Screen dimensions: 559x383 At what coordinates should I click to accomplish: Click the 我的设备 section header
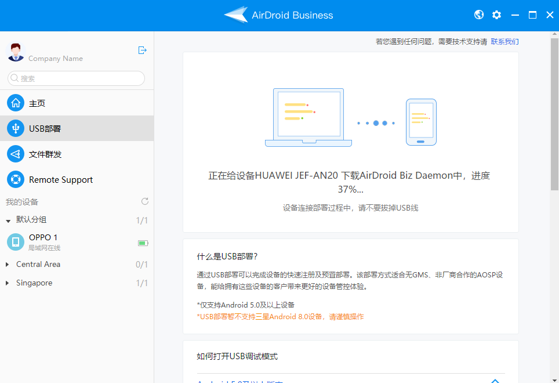click(x=22, y=202)
